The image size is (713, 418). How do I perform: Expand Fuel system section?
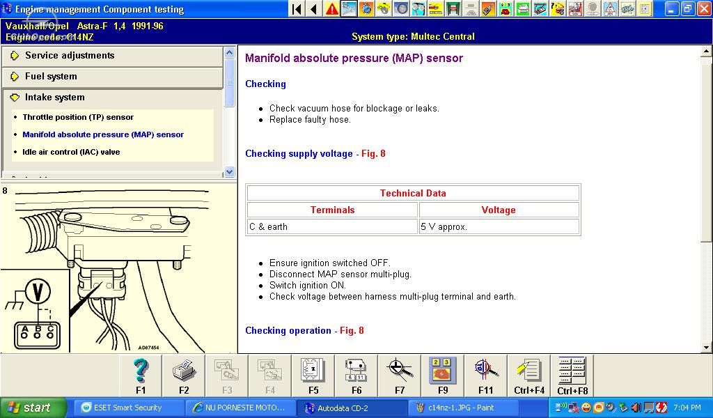point(113,77)
